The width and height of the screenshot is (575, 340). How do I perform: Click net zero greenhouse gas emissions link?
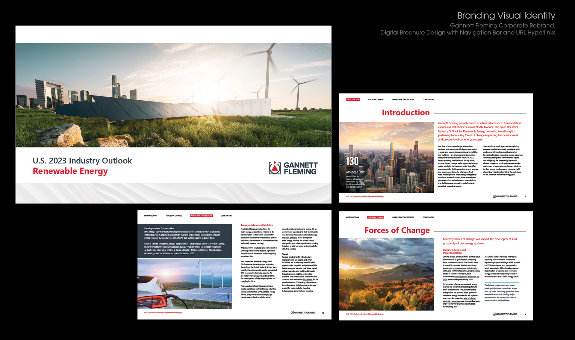(461, 268)
